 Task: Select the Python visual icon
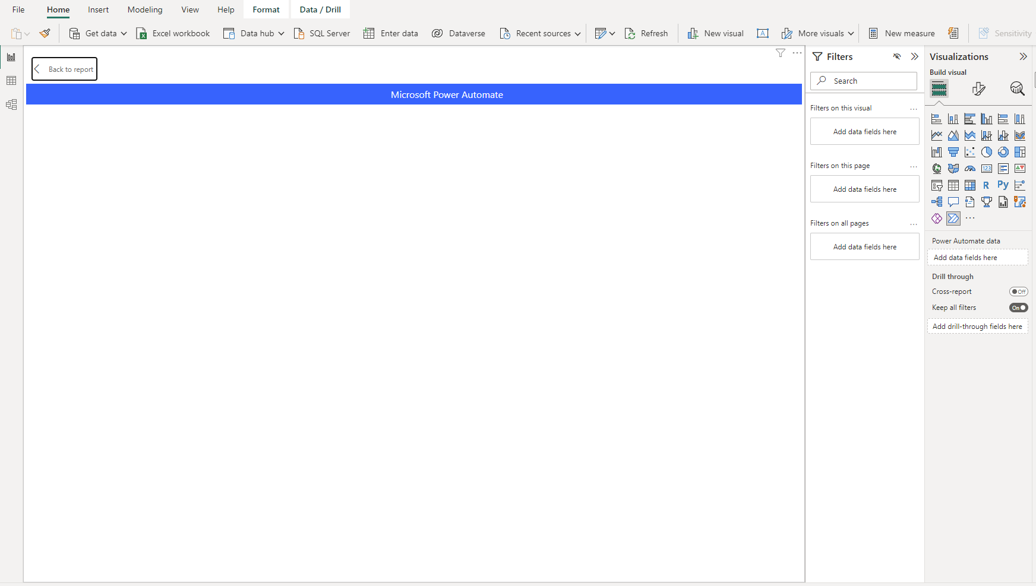point(1003,185)
